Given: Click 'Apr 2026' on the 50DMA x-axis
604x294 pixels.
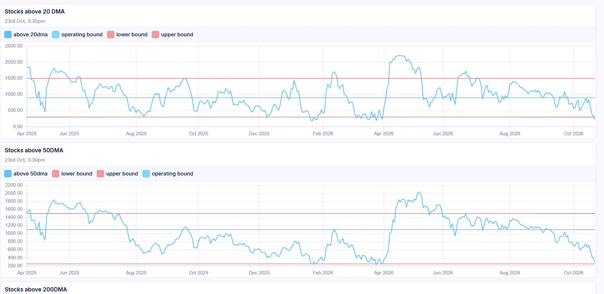Looking at the screenshot, I should point(384,273).
